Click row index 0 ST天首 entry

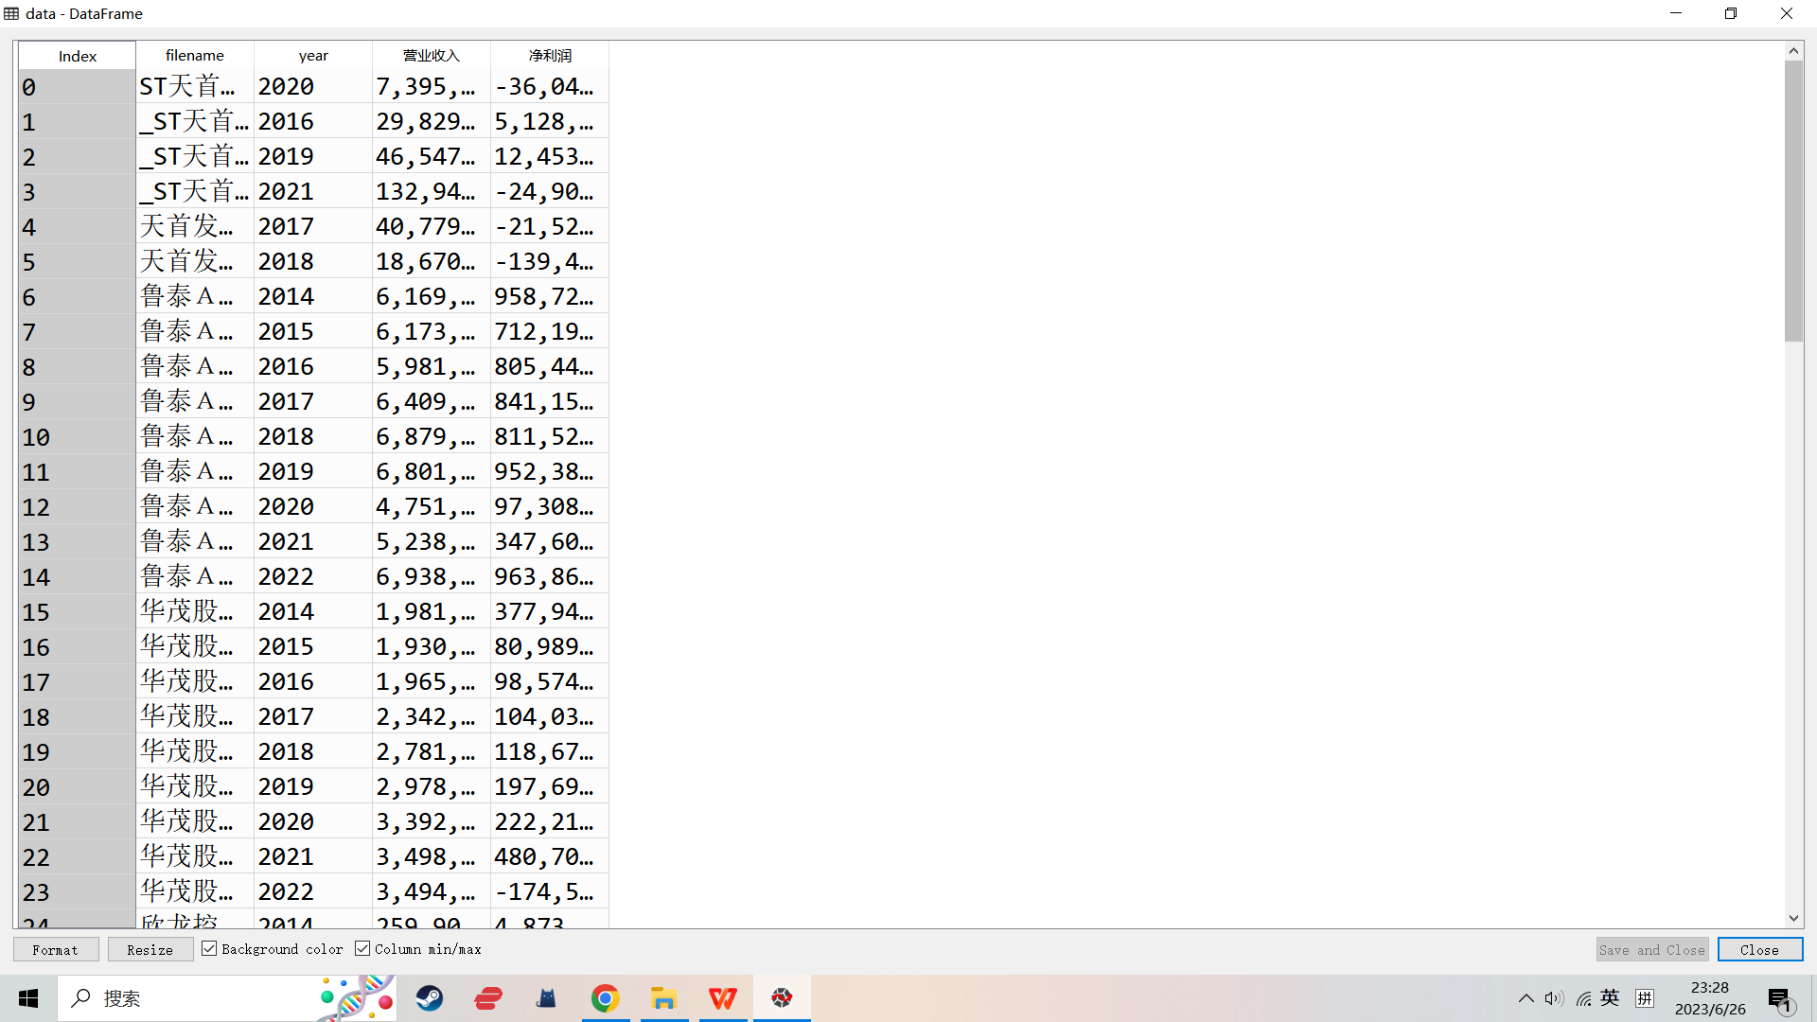193,86
